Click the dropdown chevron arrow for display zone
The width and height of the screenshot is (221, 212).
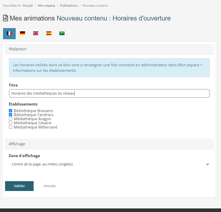pos(207,164)
